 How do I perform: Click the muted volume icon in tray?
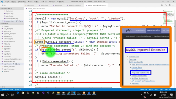point(145,97)
